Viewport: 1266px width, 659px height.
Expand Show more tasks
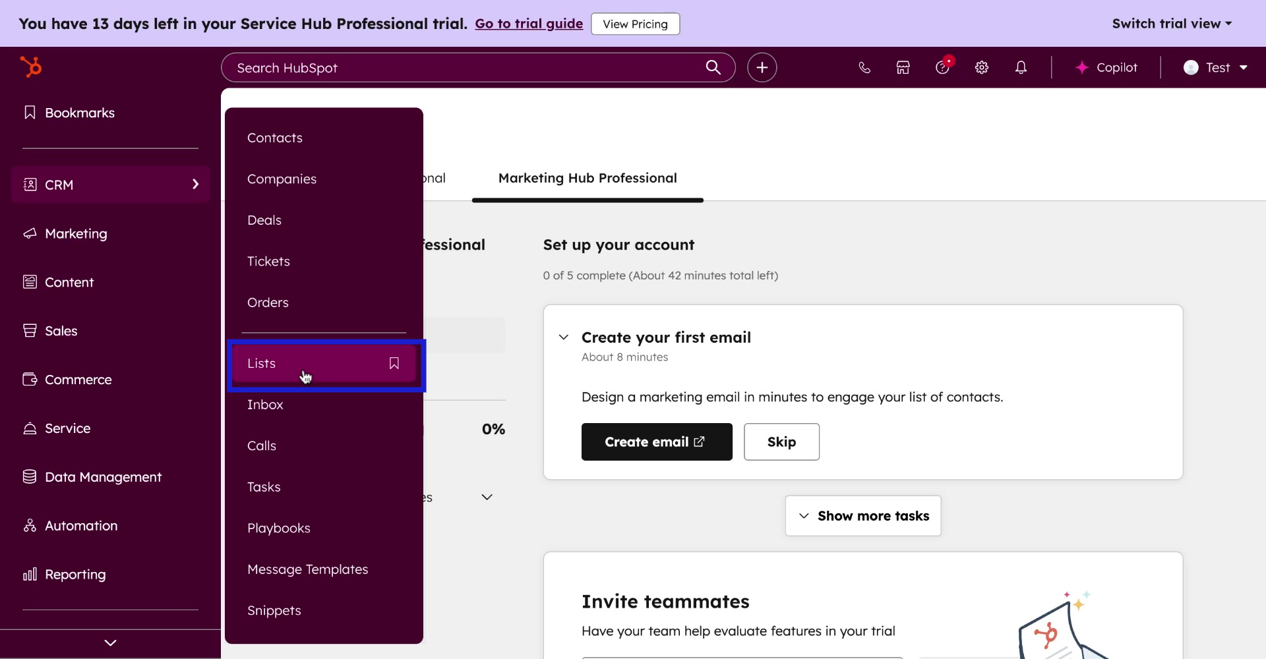point(862,516)
